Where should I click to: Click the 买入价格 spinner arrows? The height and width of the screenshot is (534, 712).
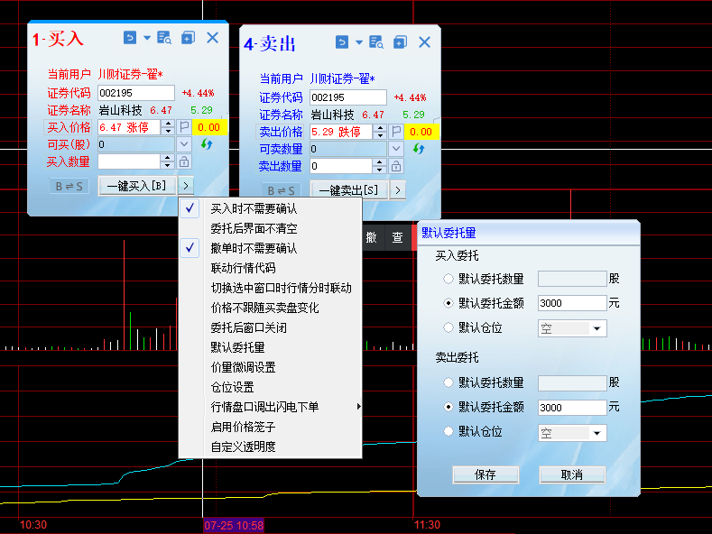click(168, 127)
